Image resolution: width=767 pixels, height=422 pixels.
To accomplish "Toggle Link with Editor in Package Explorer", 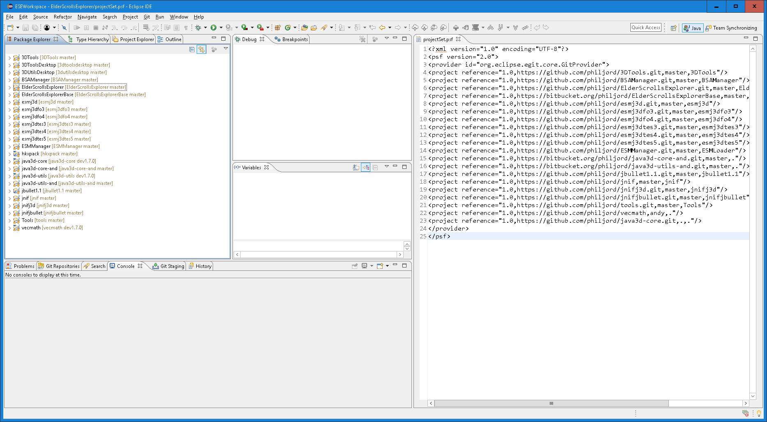I will pos(202,49).
